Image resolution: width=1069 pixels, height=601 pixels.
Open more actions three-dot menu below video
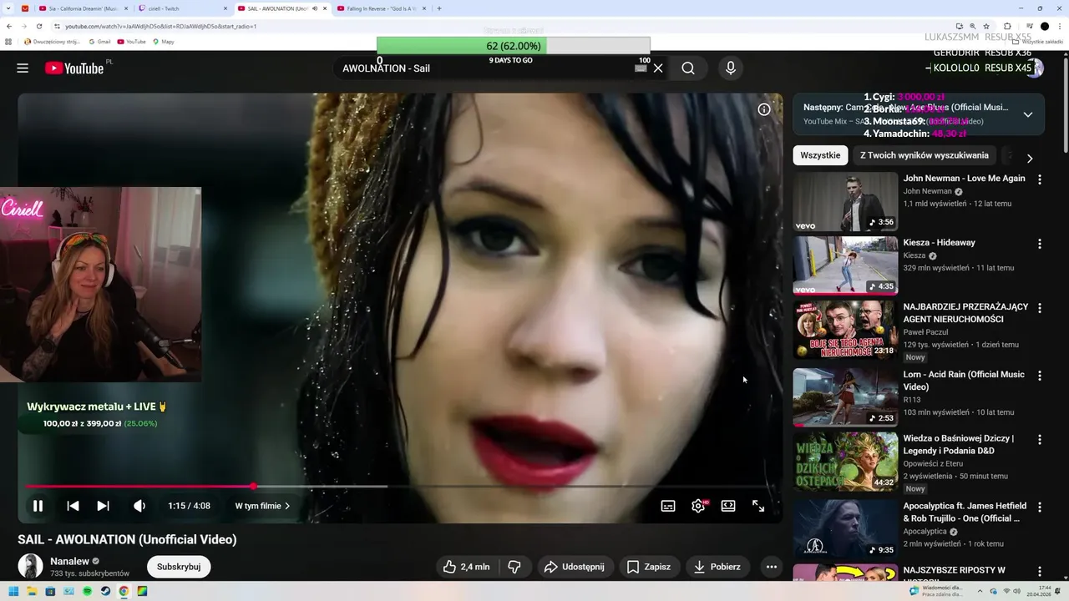pyautogui.click(x=772, y=567)
